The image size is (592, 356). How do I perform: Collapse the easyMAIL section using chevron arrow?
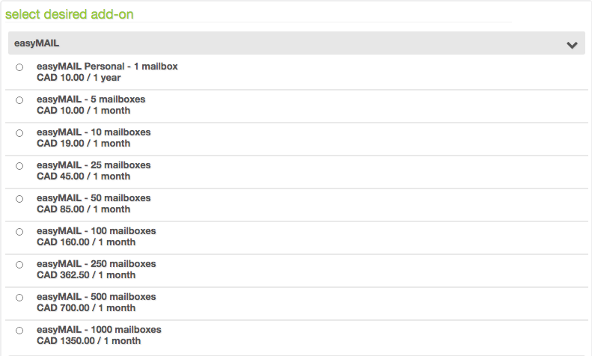[572, 45]
